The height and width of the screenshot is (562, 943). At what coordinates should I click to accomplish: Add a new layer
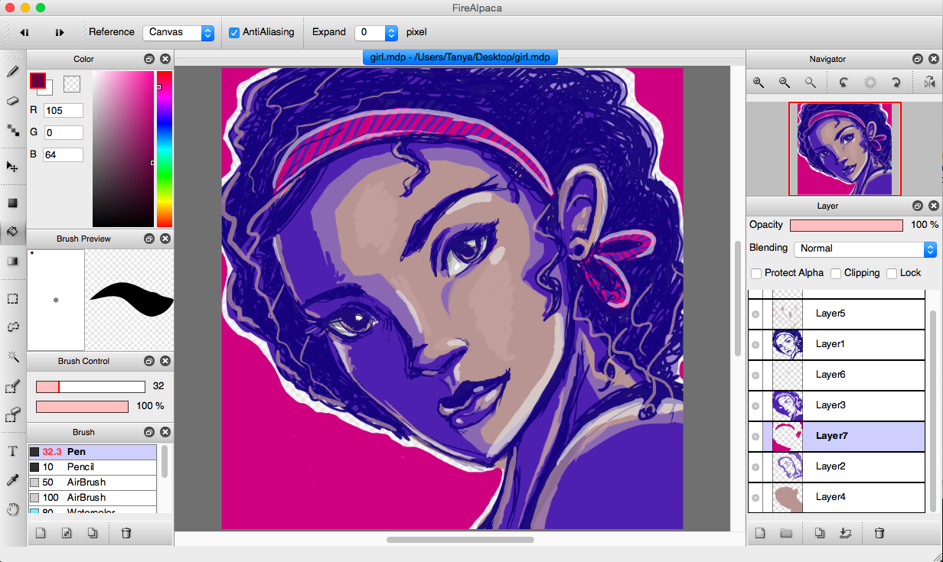coord(760,533)
